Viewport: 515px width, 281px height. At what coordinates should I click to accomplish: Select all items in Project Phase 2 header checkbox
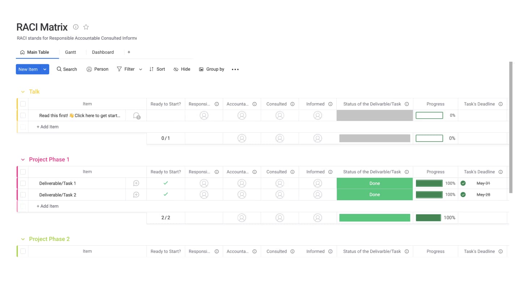pyautogui.click(x=23, y=251)
